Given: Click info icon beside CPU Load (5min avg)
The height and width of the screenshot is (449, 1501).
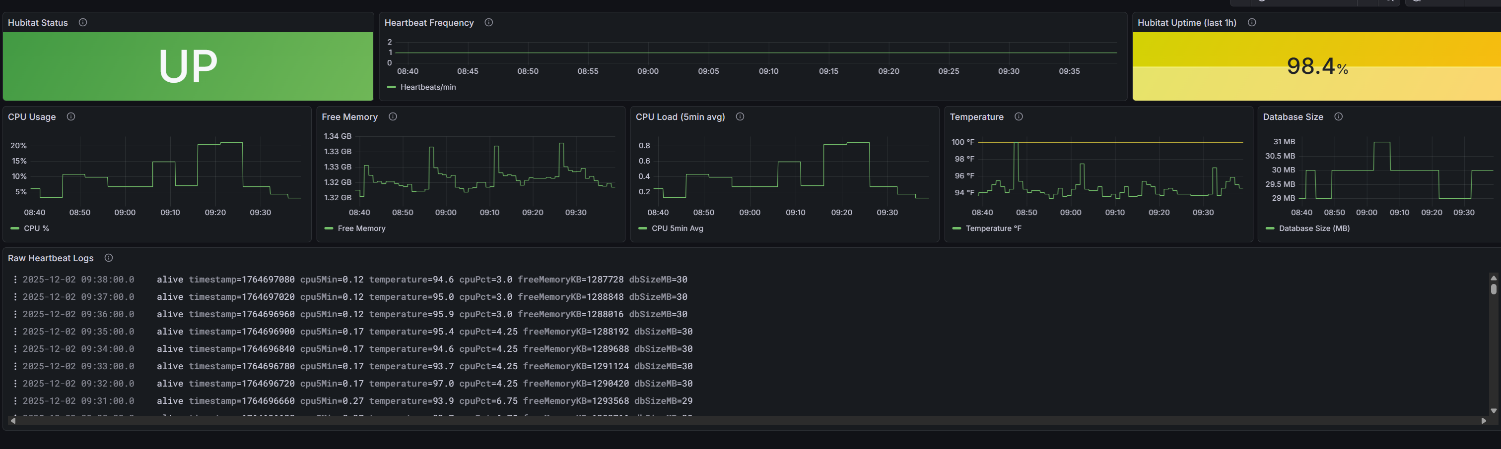Looking at the screenshot, I should click(740, 117).
